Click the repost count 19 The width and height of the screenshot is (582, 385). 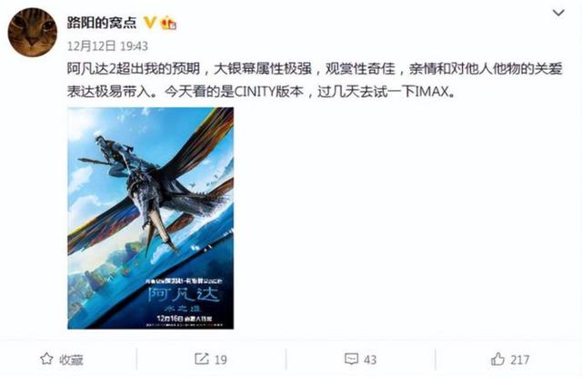[x=220, y=360]
